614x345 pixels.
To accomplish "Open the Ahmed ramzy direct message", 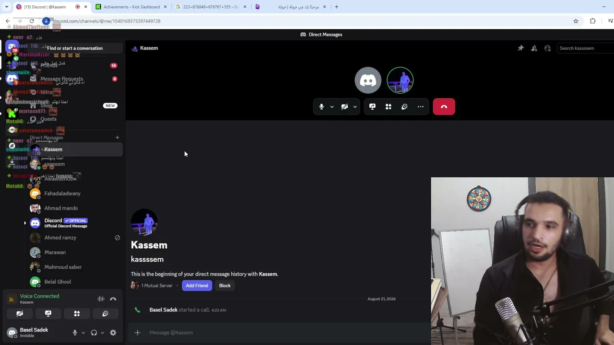I will click(75, 237).
